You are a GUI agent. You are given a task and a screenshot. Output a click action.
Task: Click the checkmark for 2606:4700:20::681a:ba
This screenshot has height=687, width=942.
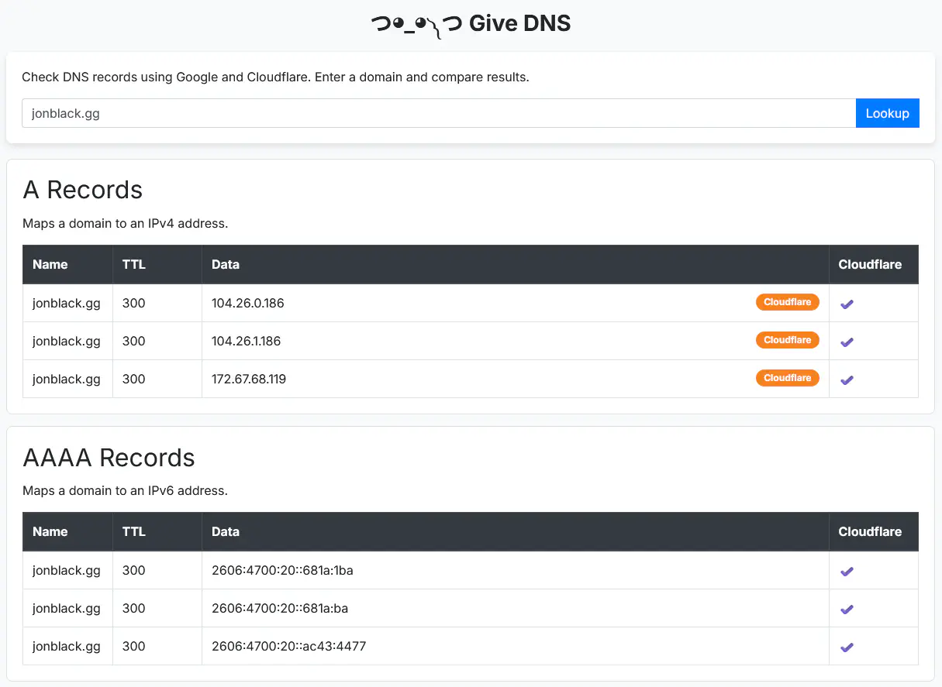coord(847,610)
